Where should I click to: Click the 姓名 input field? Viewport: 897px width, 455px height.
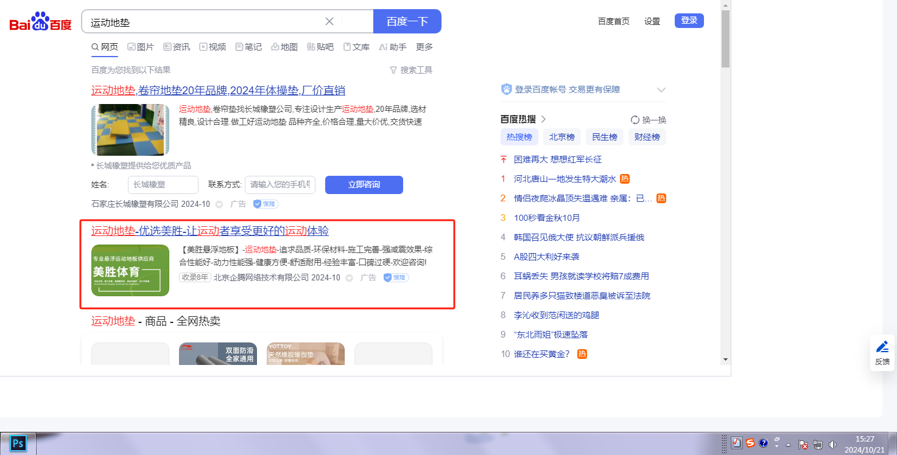click(x=163, y=185)
